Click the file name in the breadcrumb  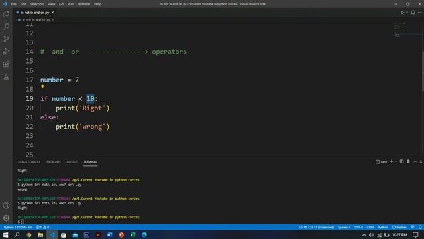(36, 20)
